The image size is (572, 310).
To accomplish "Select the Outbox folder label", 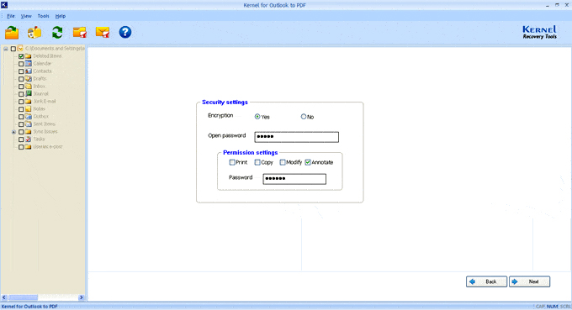I will click(x=41, y=117).
